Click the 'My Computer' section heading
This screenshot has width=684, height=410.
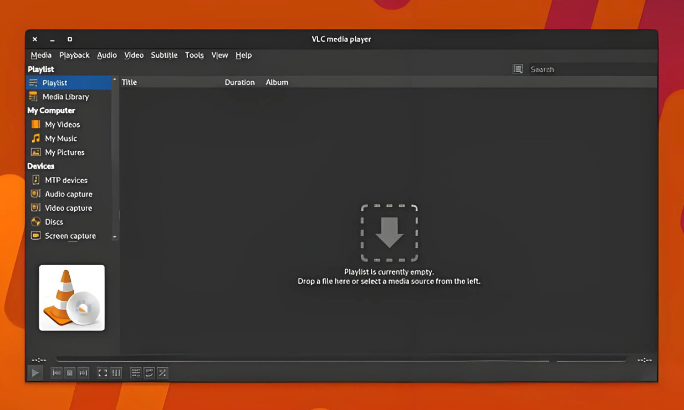tap(51, 110)
